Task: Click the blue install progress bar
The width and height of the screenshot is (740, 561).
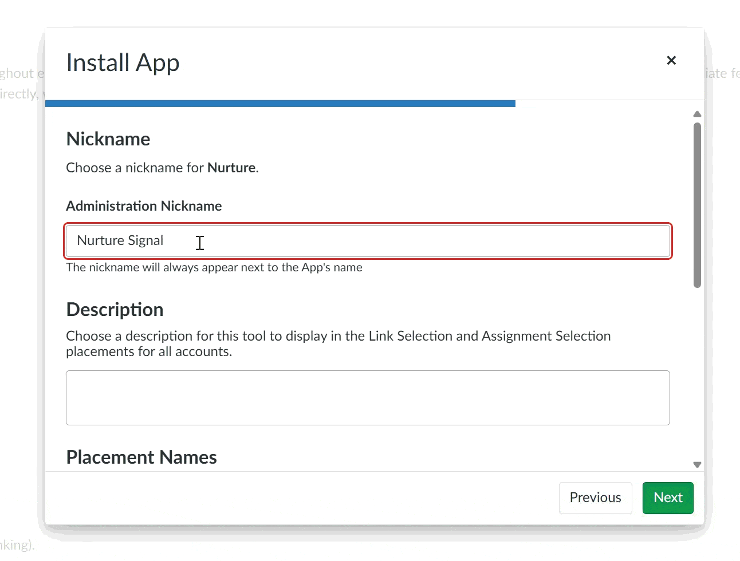Action: (x=280, y=104)
